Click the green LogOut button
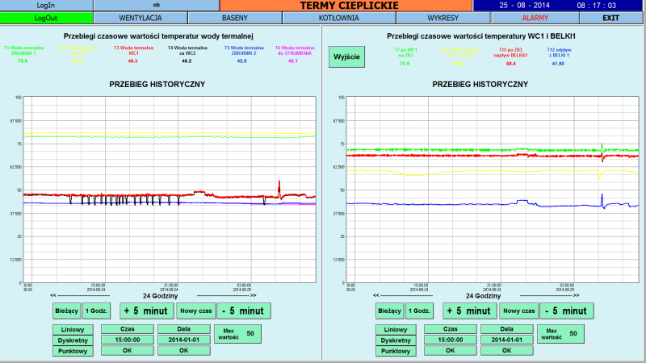 46,18
